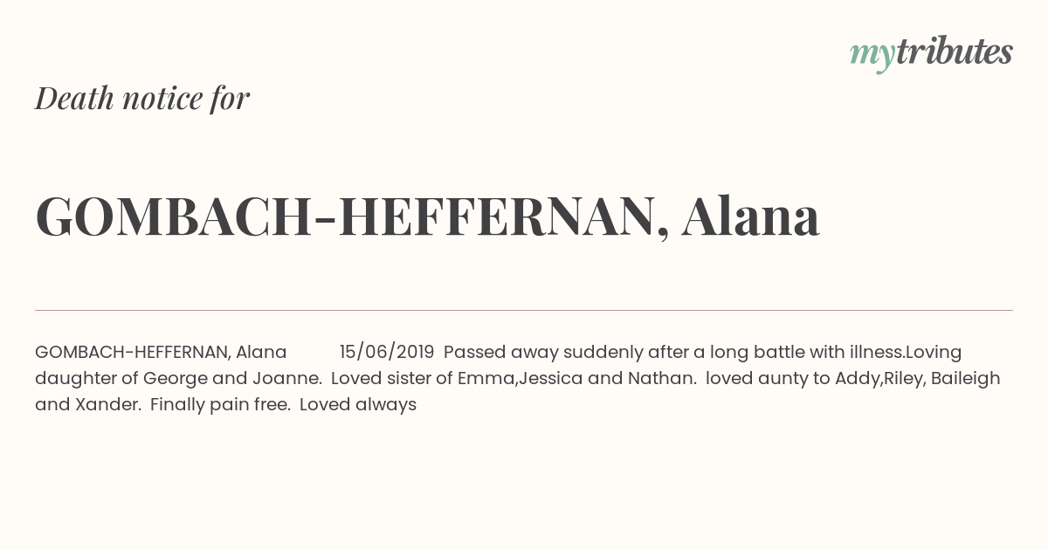This screenshot has height=550, width=1048.
Task: Click the name "Alana" in the large title
Action: click(x=751, y=216)
